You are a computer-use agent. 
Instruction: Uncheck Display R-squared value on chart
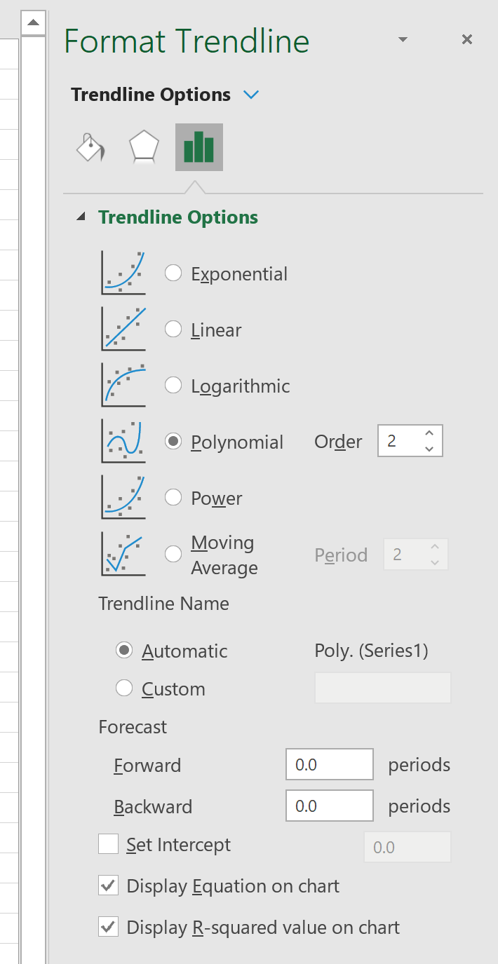(x=108, y=928)
